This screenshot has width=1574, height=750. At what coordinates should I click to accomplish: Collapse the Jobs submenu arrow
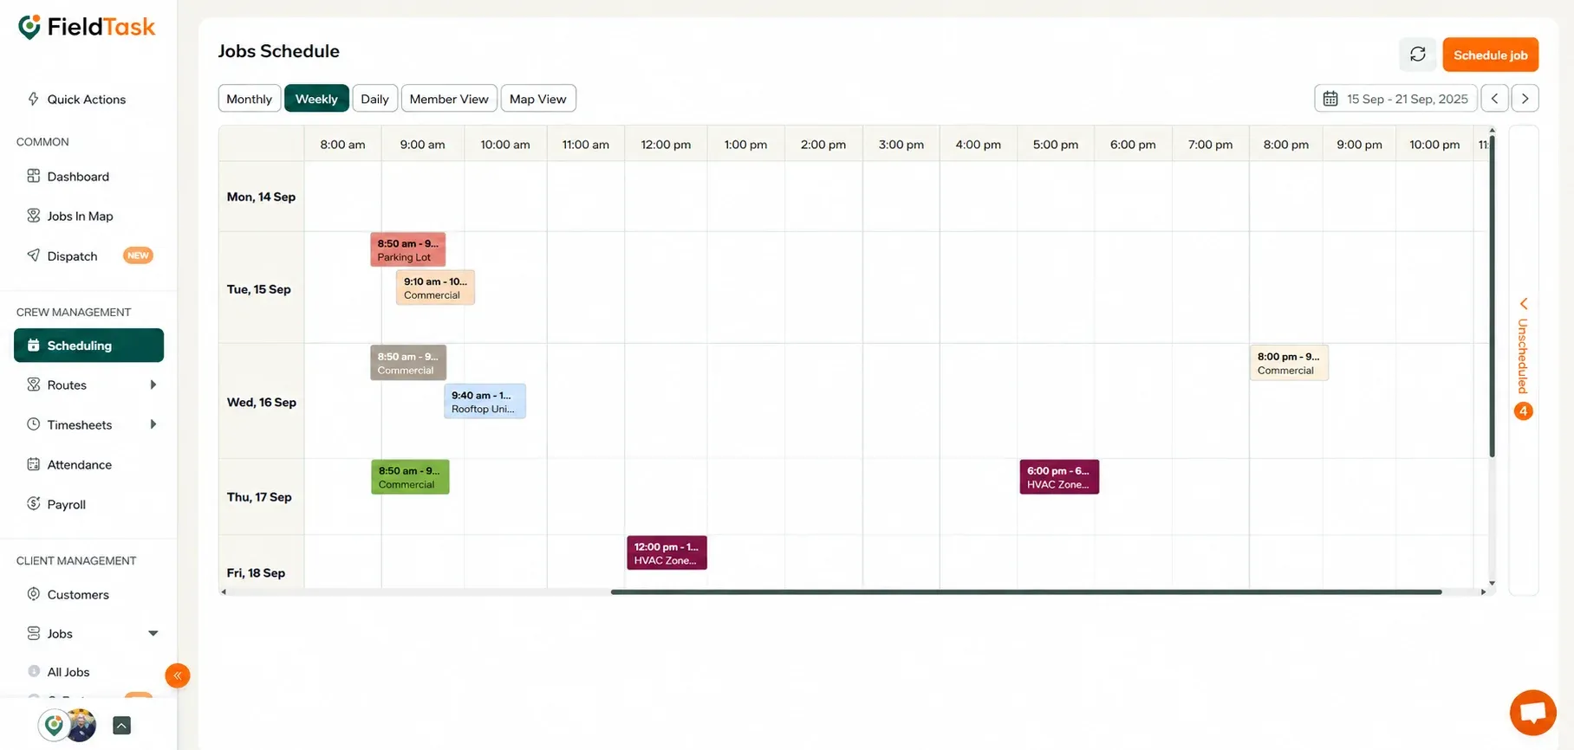click(x=153, y=633)
